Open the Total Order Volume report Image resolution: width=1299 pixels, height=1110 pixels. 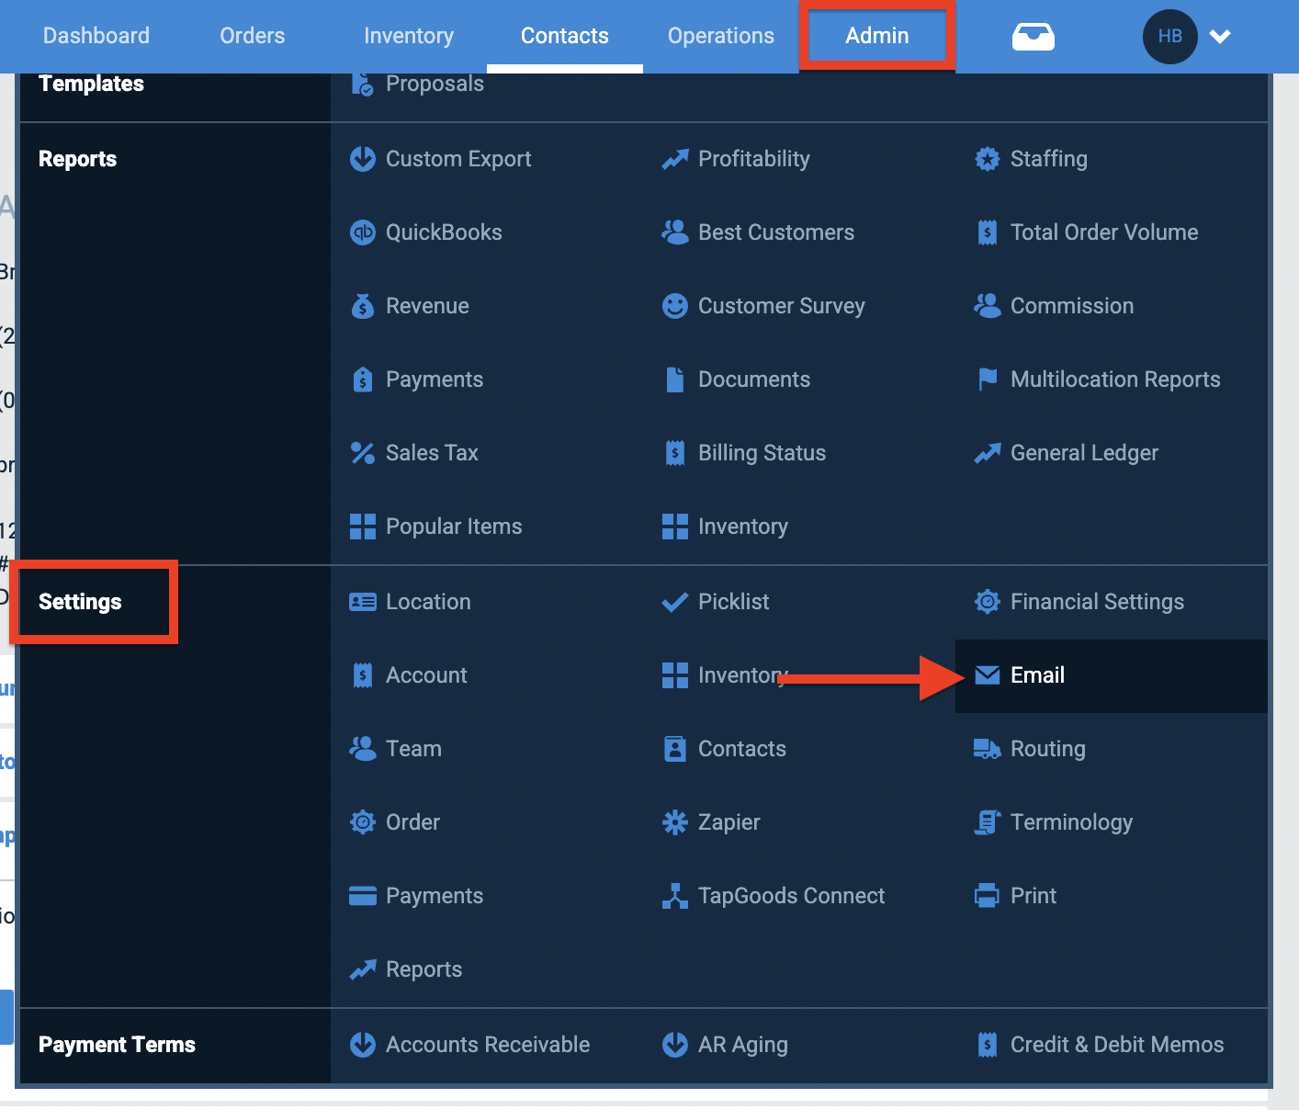[x=1104, y=232]
